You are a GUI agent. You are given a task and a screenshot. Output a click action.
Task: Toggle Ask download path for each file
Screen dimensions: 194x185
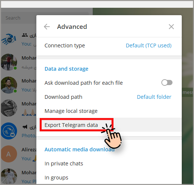tap(167, 83)
